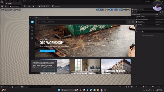Viewport: 164px width, 92px height.
Task: Open the Neoclassical Modular Building thumbnail
Action: point(116,67)
